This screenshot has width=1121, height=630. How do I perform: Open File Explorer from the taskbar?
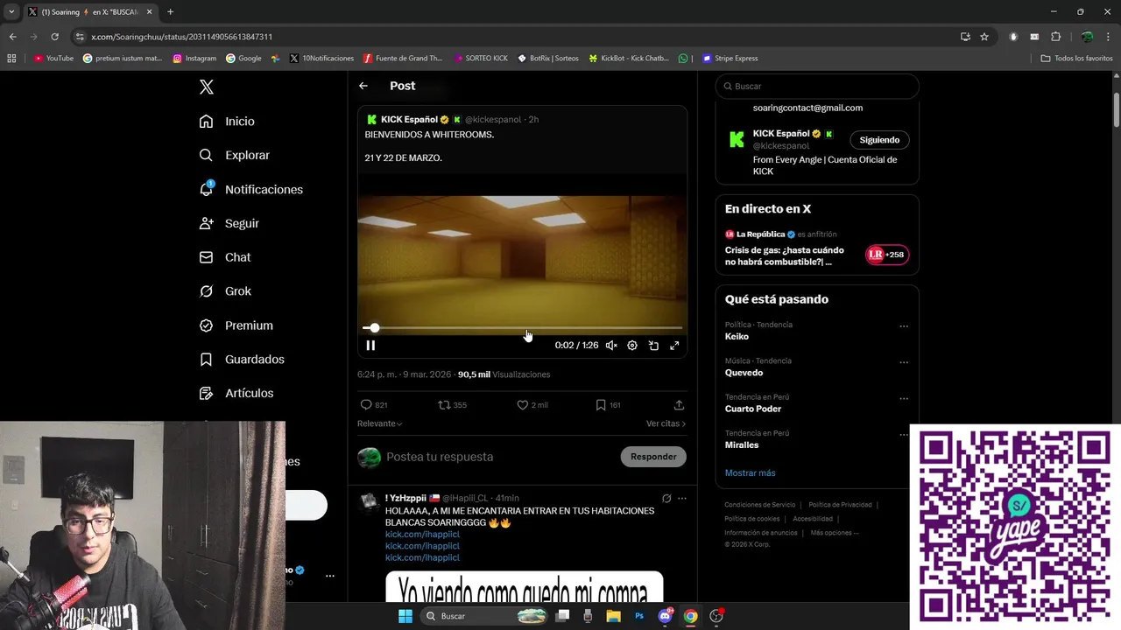coord(614,616)
